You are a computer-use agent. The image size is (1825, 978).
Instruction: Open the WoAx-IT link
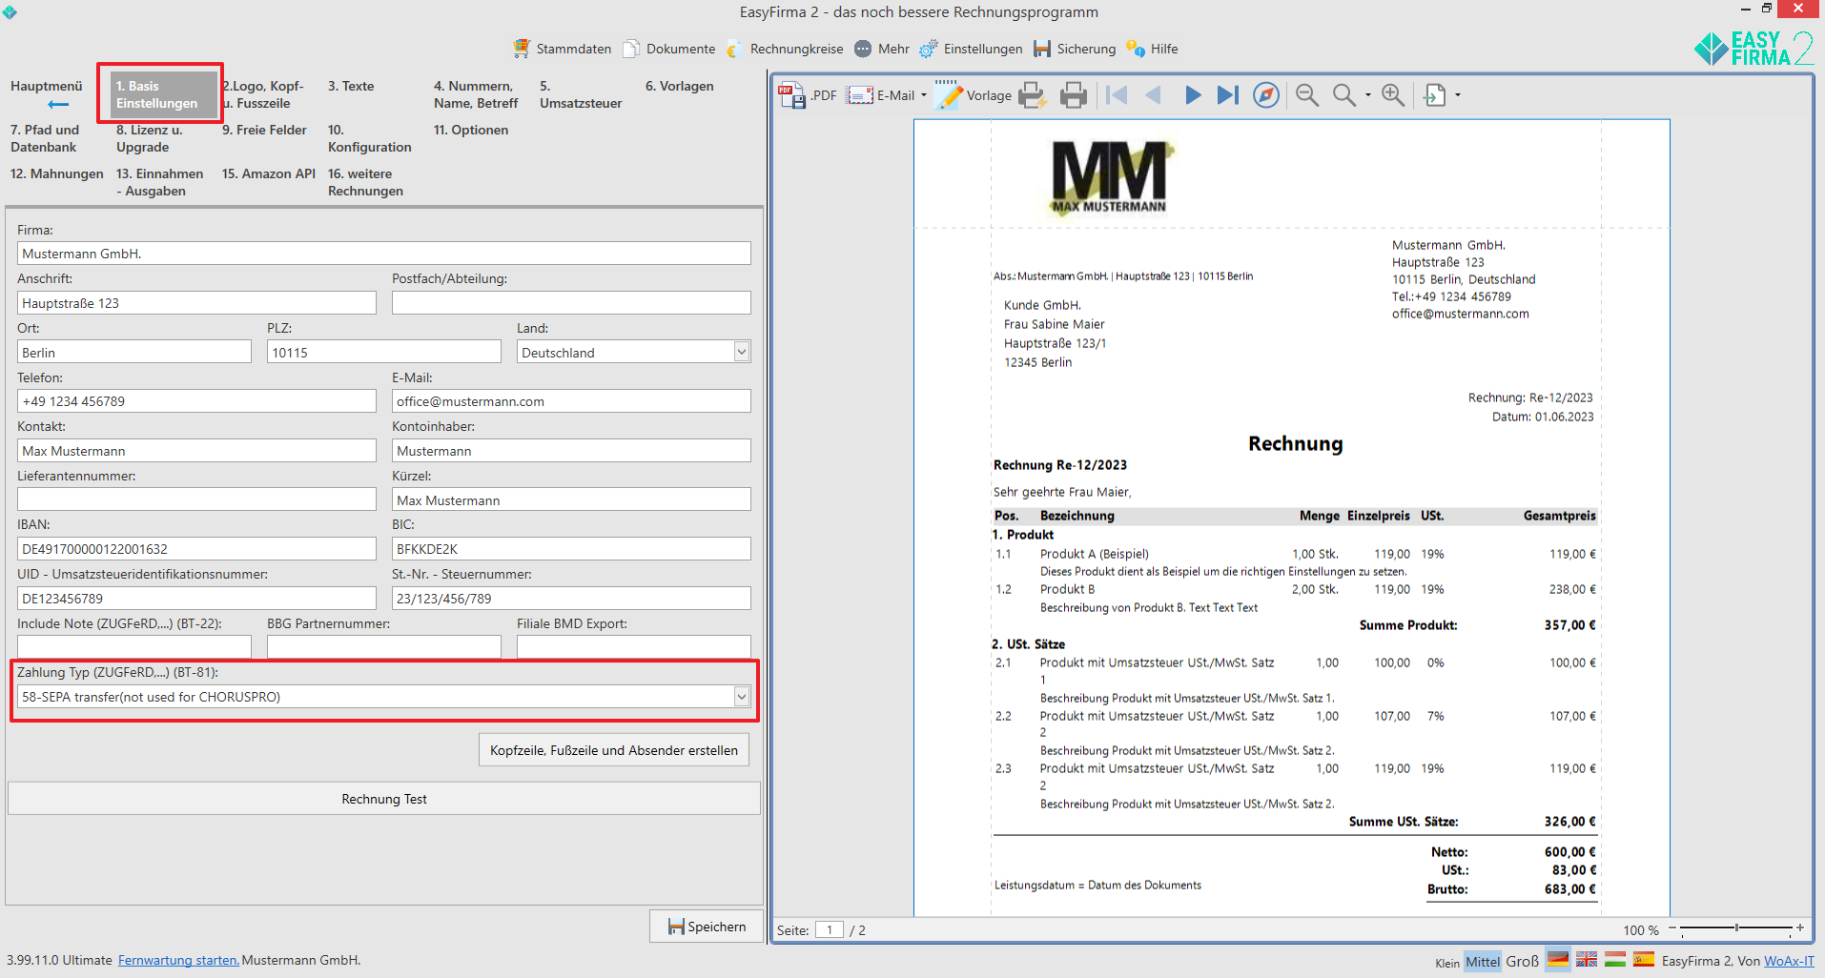pos(1789,961)
